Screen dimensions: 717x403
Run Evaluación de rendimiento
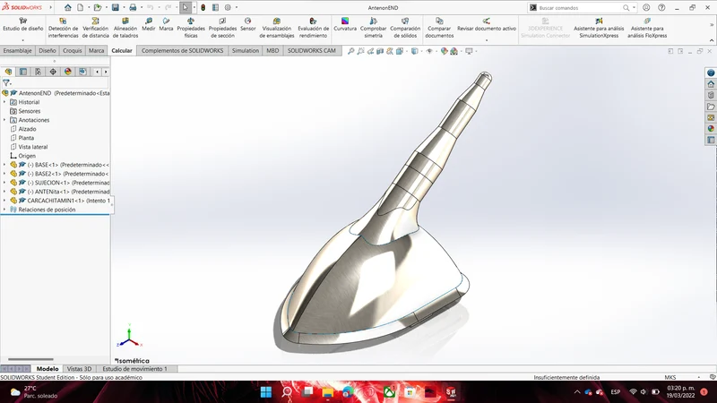(313, 28)
